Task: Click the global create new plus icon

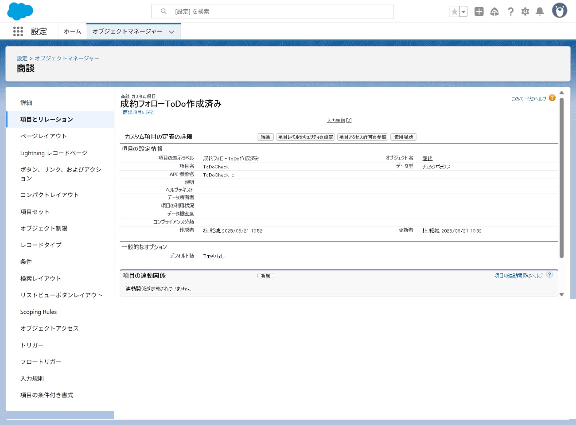Action: pyautogui.click(x=479, y=11)
